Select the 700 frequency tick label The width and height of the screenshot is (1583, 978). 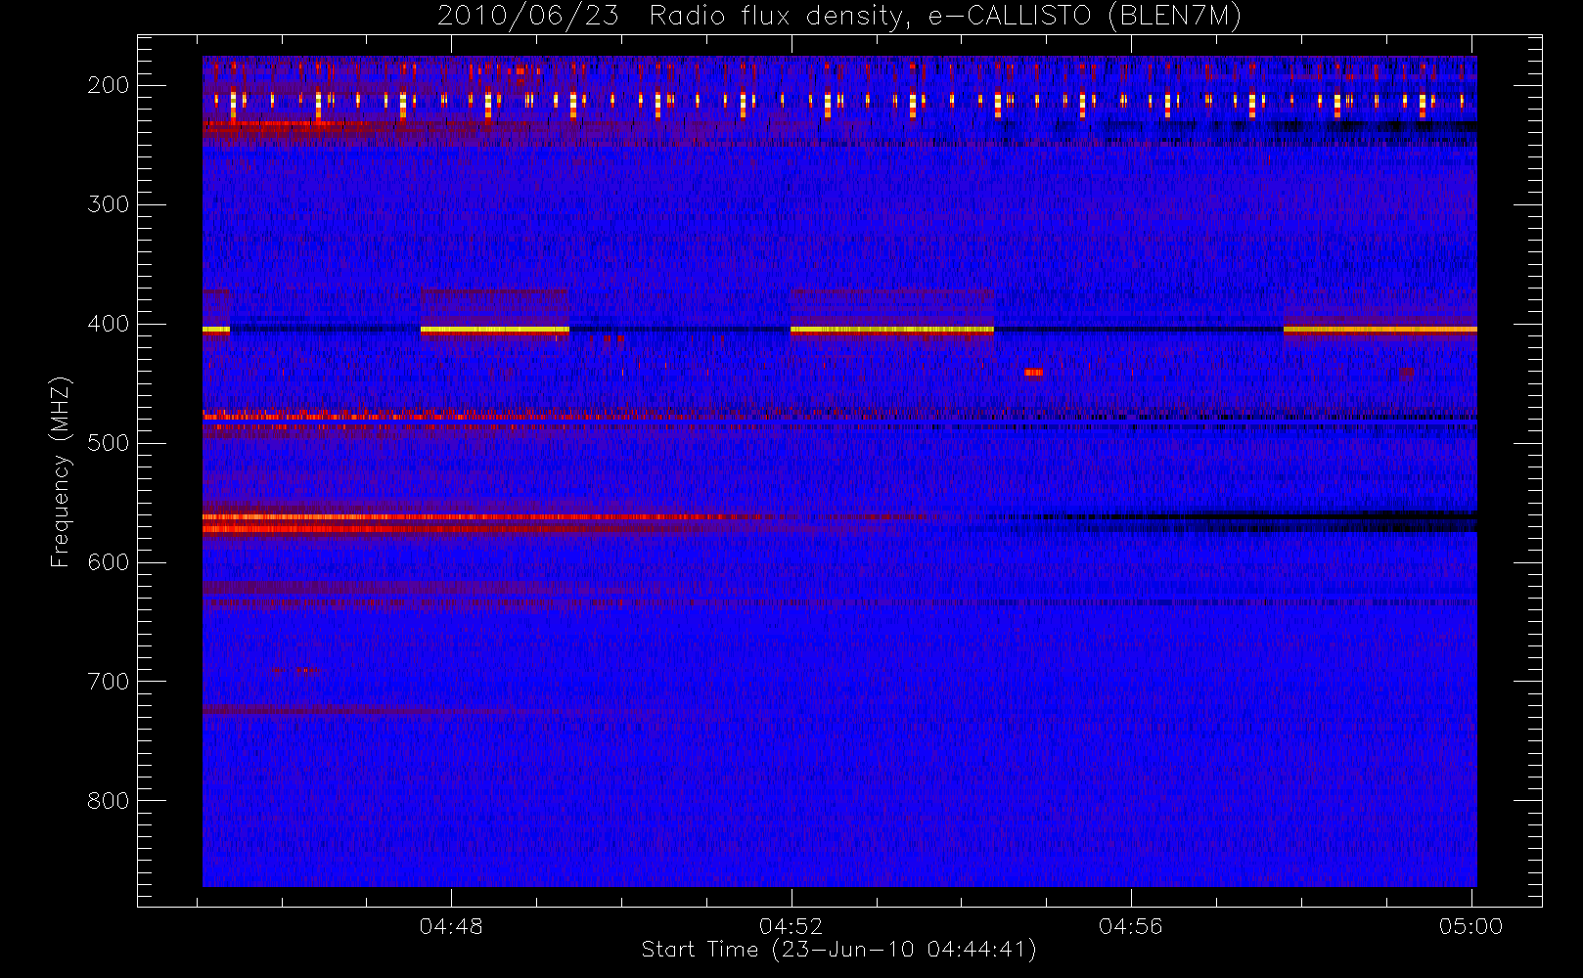tap(109, 682)
